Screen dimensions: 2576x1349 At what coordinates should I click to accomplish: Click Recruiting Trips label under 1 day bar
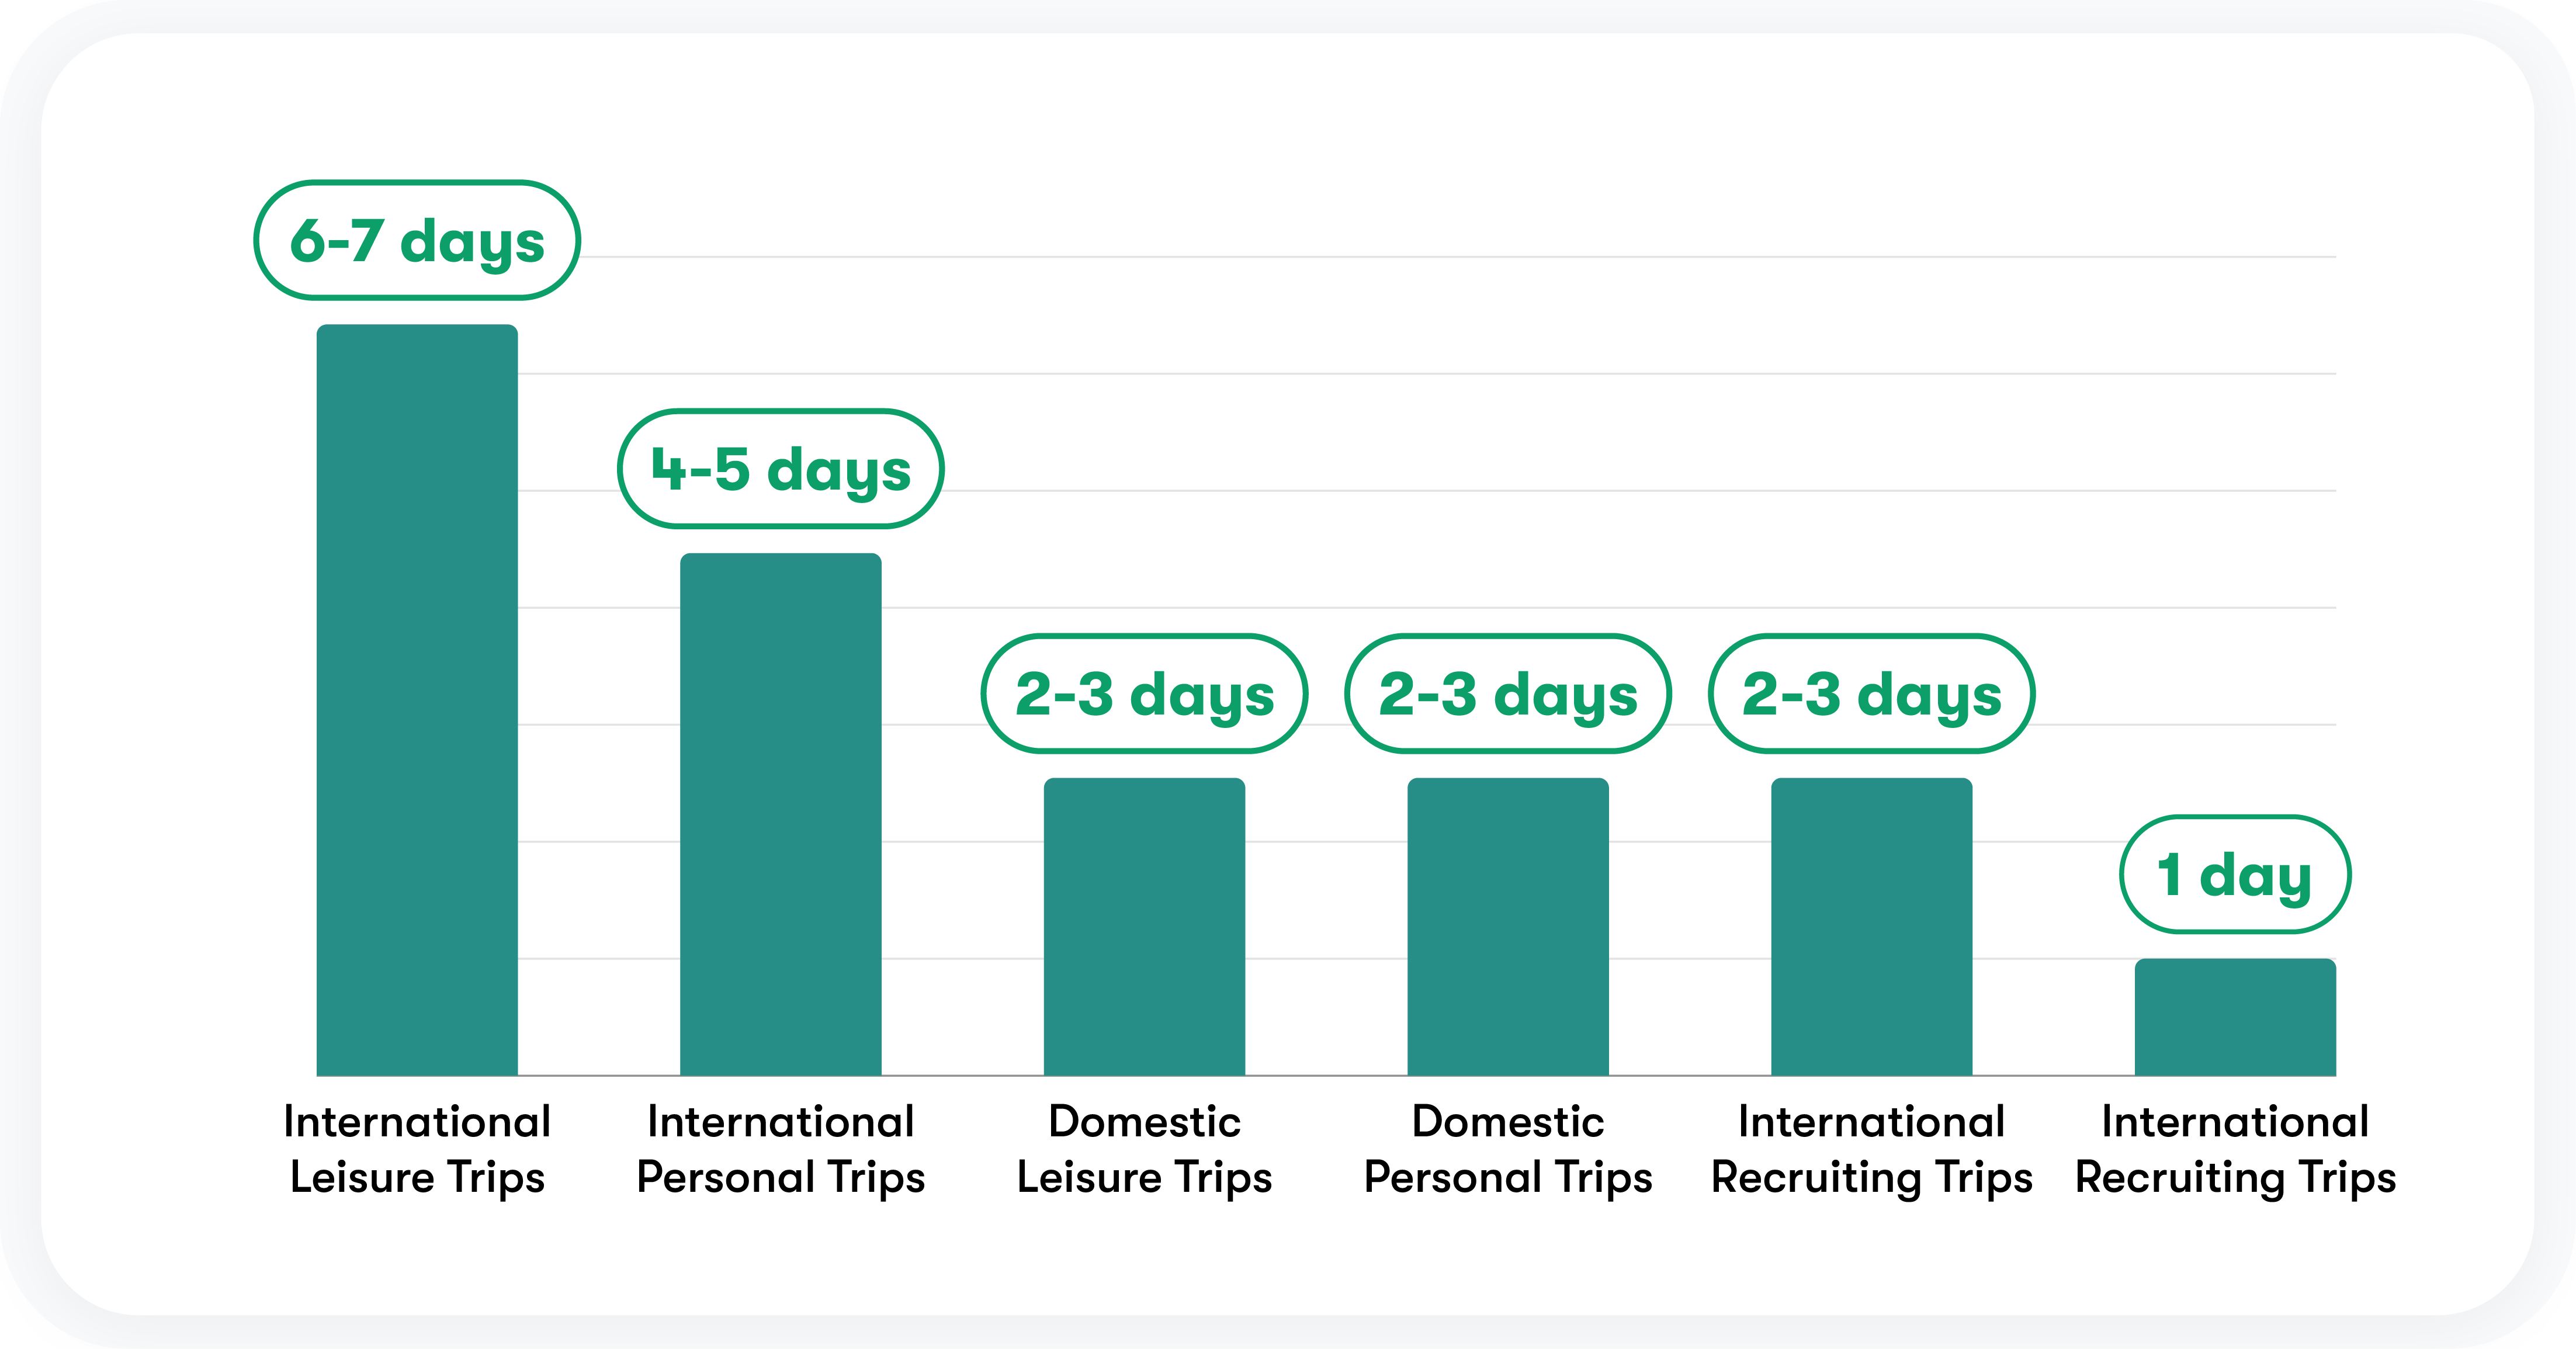click(2235, 1149)
